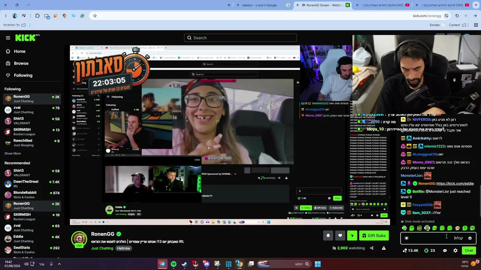Screen dimensions: 481x270
Task: Click the site settings icon in address bar
Action: click(446, 16)
